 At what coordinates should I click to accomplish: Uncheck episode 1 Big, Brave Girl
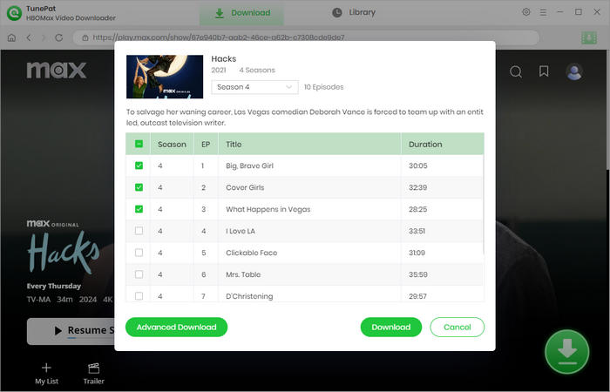click(139, 166)
